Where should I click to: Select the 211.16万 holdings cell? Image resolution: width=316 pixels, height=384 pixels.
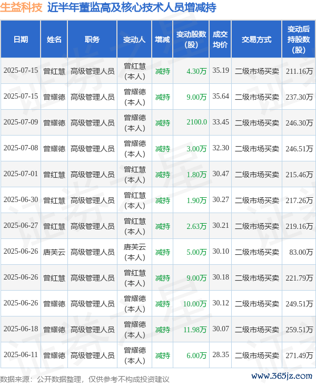[299, 71]
